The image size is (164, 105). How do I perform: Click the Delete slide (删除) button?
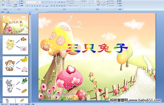click(x=21, y=6)
